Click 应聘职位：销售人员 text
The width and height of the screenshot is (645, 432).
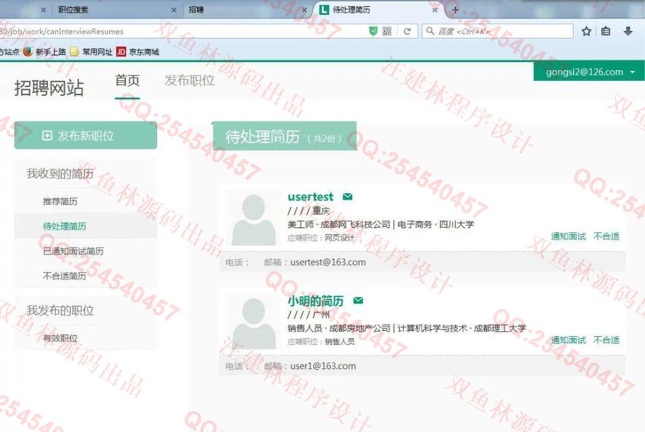point(320,342)
